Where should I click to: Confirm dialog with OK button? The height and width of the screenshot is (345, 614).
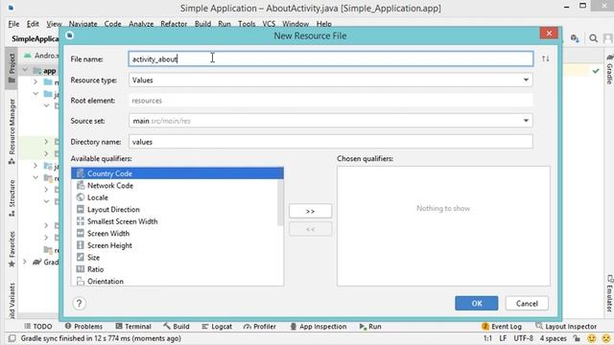(x=477, y=304)
